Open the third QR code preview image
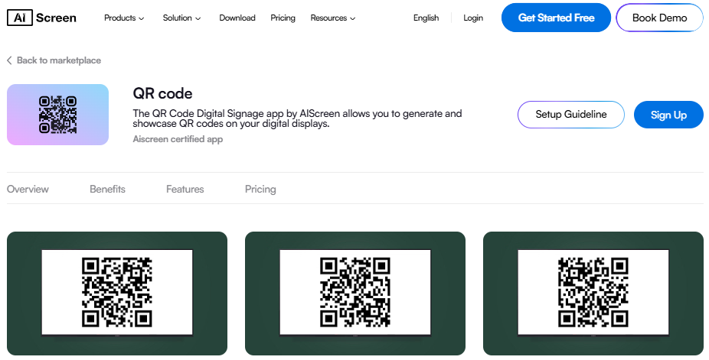 tap(593, 294)
